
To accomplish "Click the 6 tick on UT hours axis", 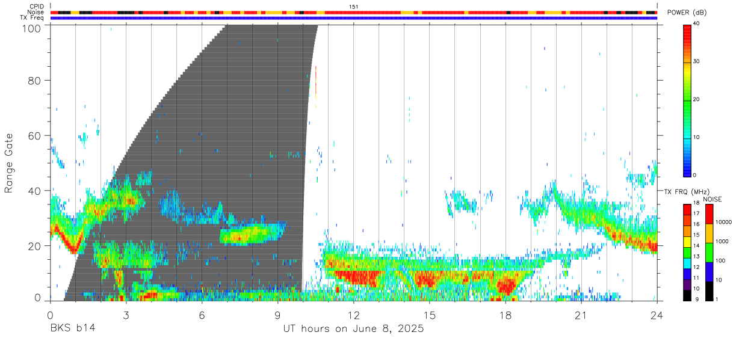I will click(x=202, y=315).
